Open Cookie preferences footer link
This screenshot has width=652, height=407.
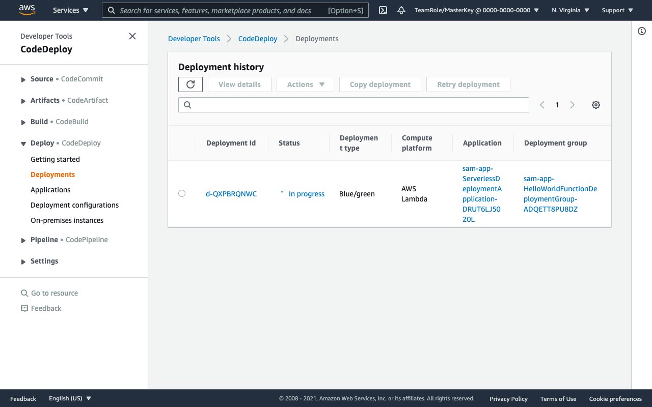coord(615,399)
